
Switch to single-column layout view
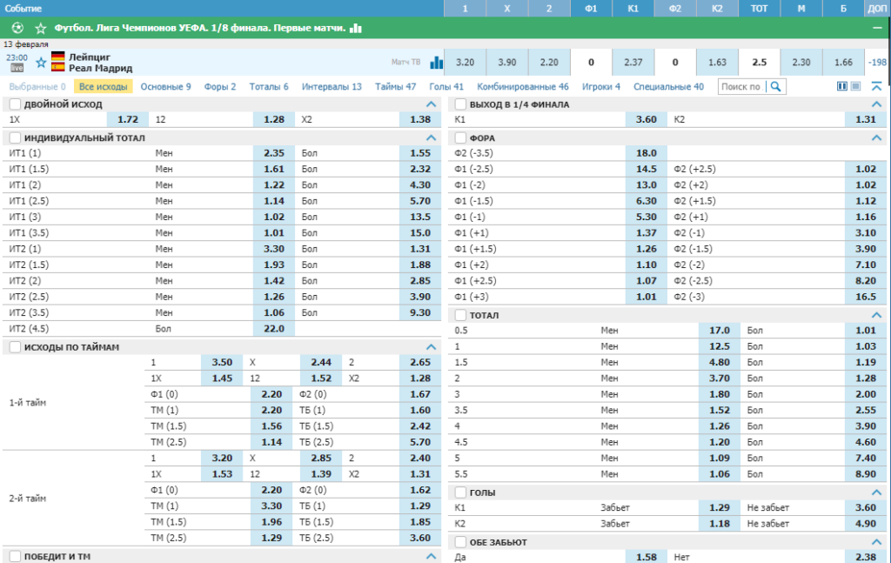(x=855, y=86)
